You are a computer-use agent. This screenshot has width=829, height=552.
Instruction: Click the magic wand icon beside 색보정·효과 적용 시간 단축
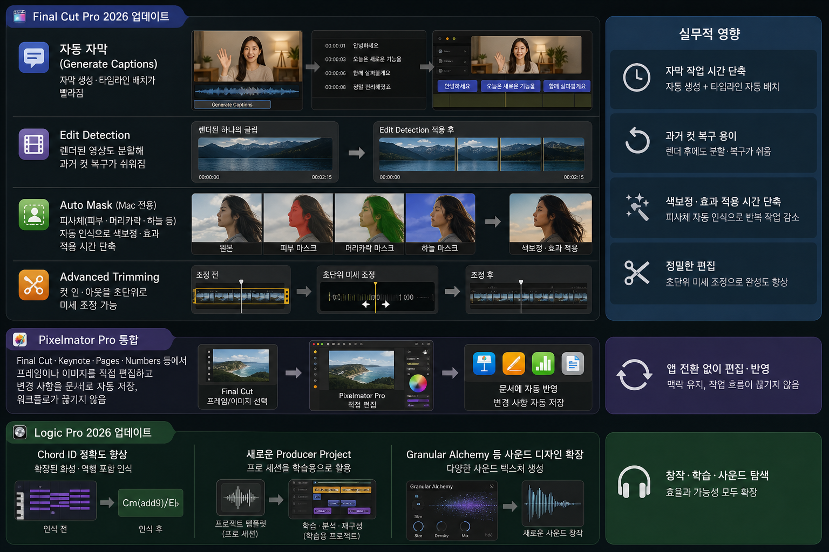(x=637, y=207)
